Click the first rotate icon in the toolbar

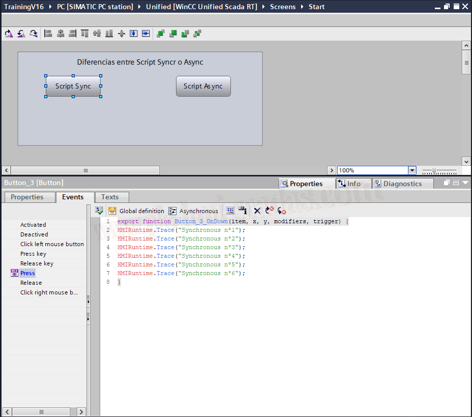(9, 34)
